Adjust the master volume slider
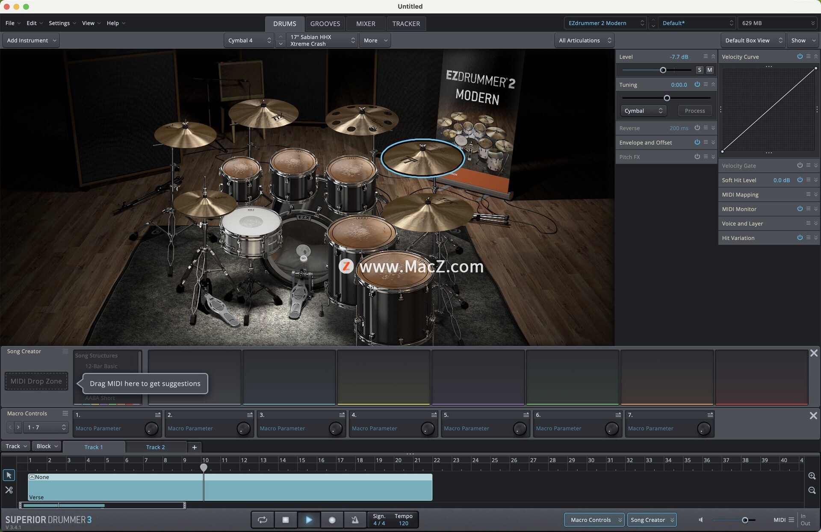This screenshot has width=821, height=532. tap(745, 520)
